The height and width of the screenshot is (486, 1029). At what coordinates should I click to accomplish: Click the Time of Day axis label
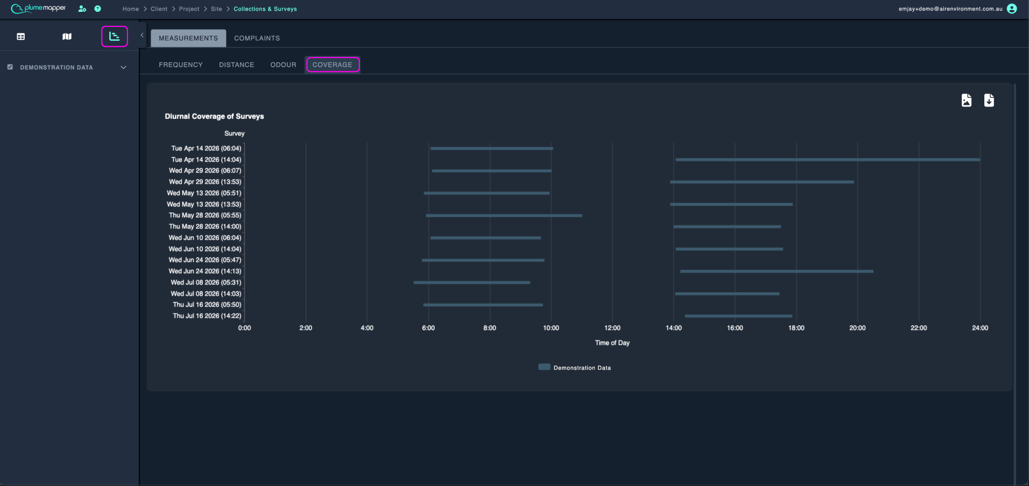612,342
